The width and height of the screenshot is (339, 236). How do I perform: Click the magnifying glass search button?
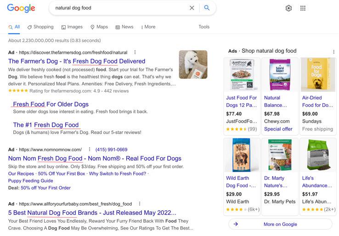(x=207, y=8)
